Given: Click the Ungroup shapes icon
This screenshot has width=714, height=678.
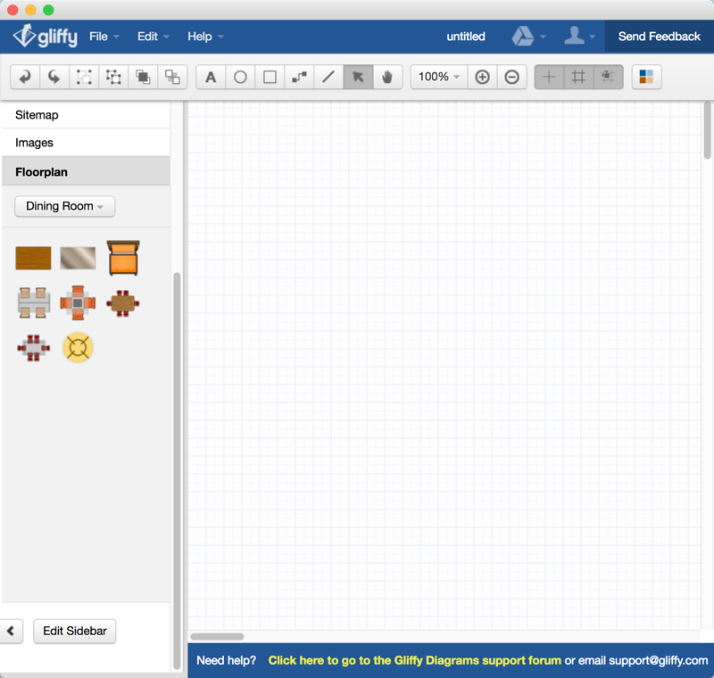Looking at the screenshot, I should pos(113,77).
